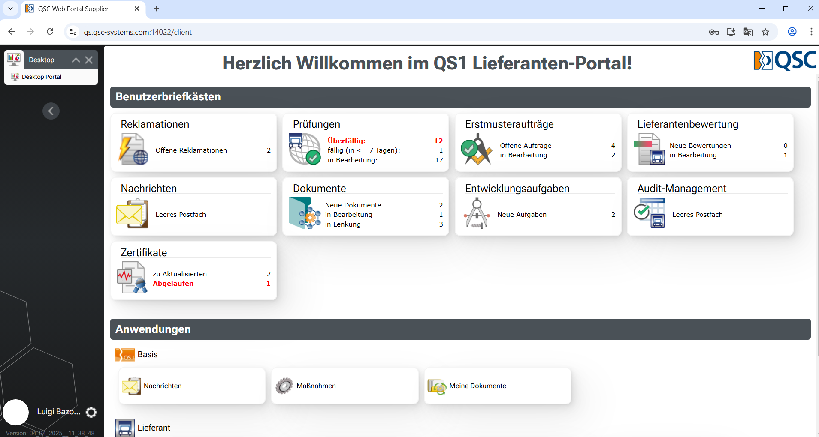
Task: Close the Desktop panel in sidebar
Action: click(x=89, y=60)
